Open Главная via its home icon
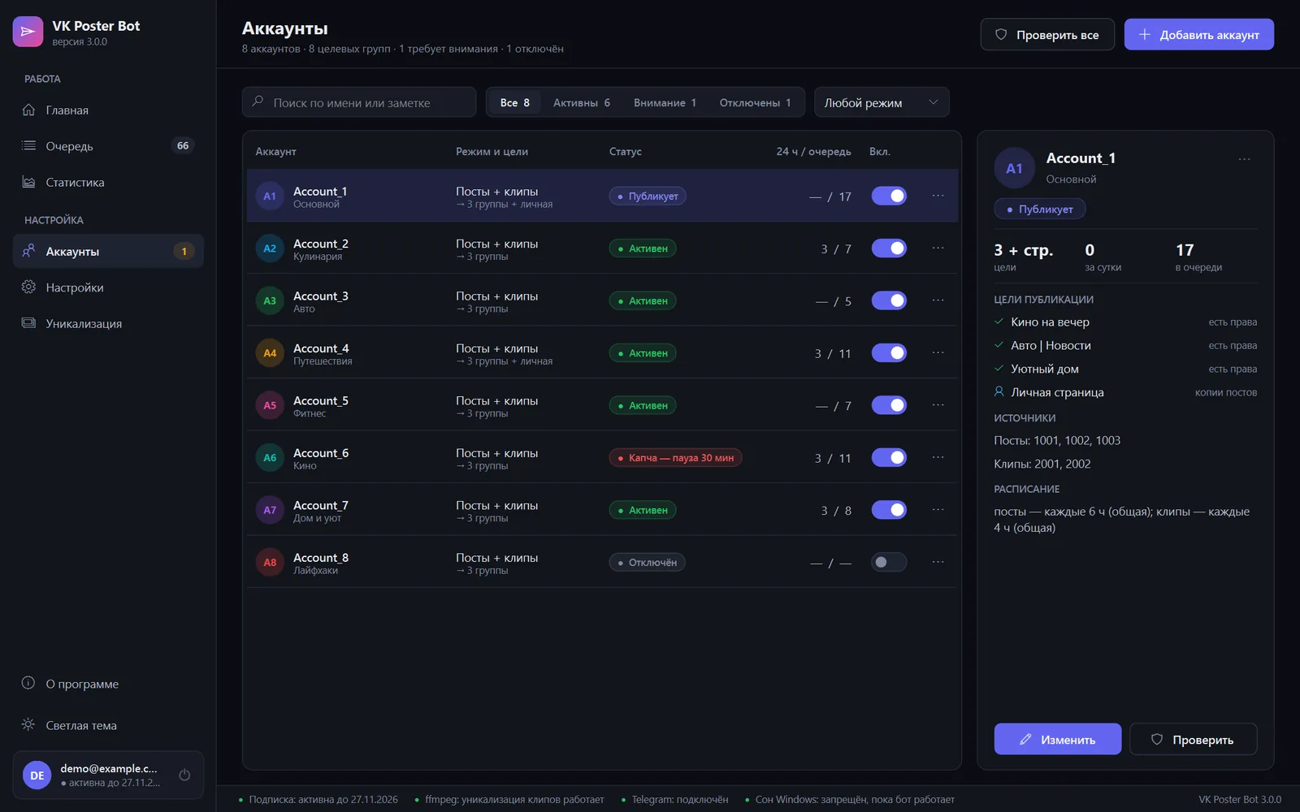The image size is (1300, 812). tap(28, 110)
